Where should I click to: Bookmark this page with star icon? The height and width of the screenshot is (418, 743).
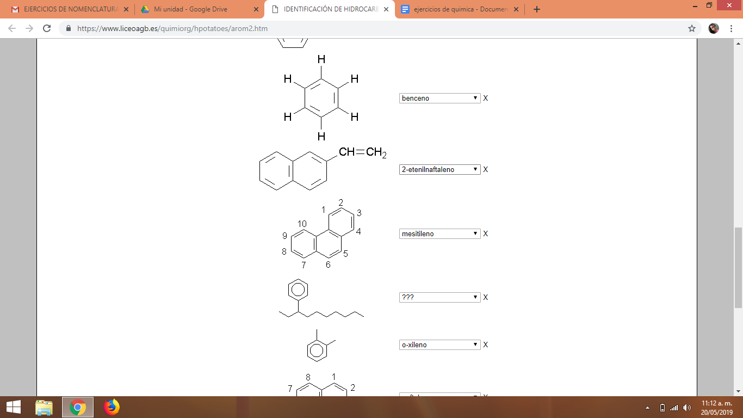tap(692, 28)
